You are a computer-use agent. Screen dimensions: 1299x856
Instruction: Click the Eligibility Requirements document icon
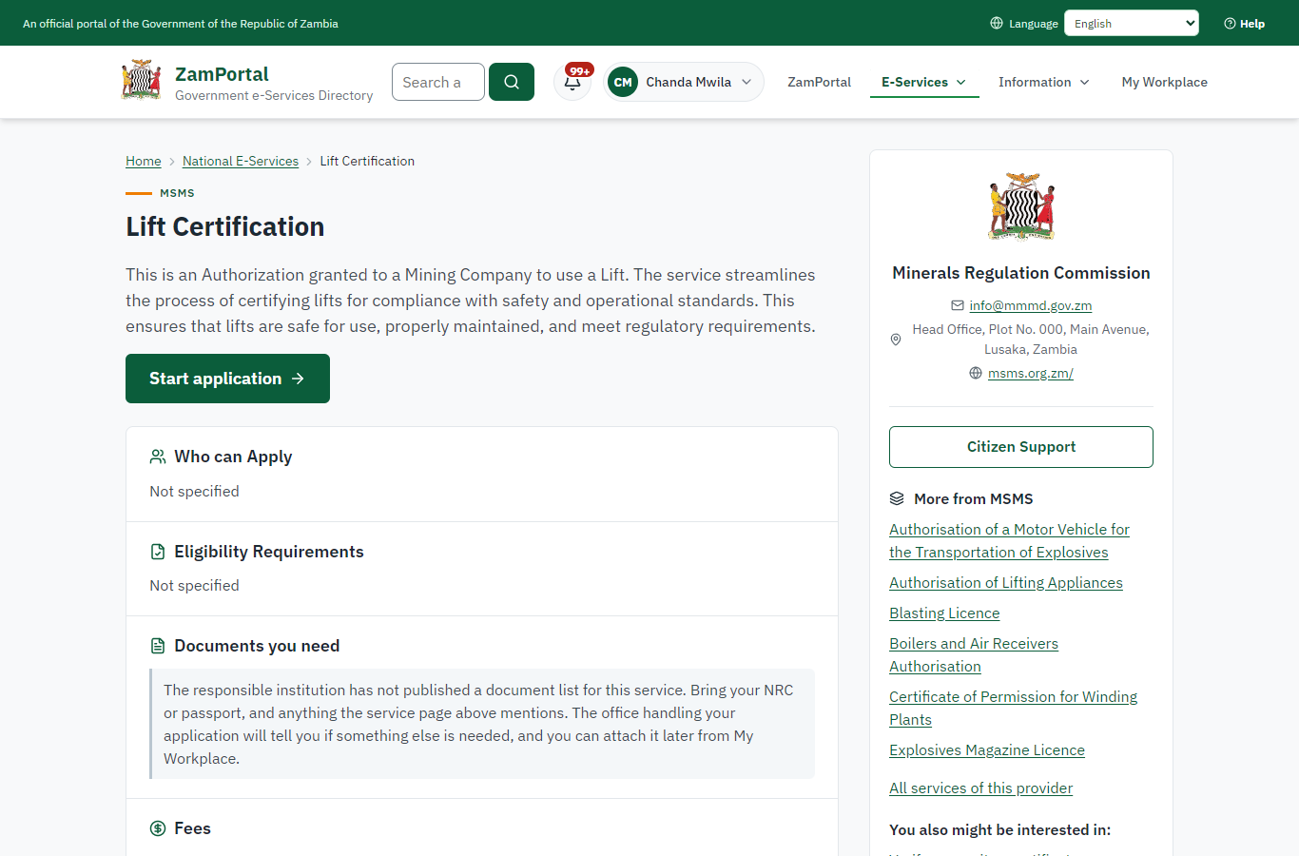click(x=158, y=552)
